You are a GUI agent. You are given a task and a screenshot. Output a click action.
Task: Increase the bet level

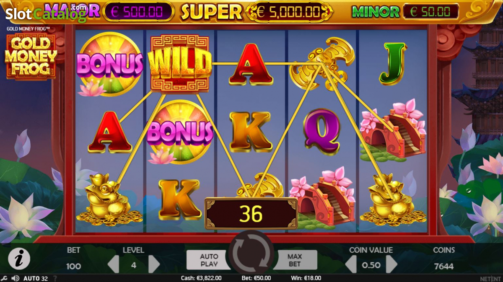(154, 264)
